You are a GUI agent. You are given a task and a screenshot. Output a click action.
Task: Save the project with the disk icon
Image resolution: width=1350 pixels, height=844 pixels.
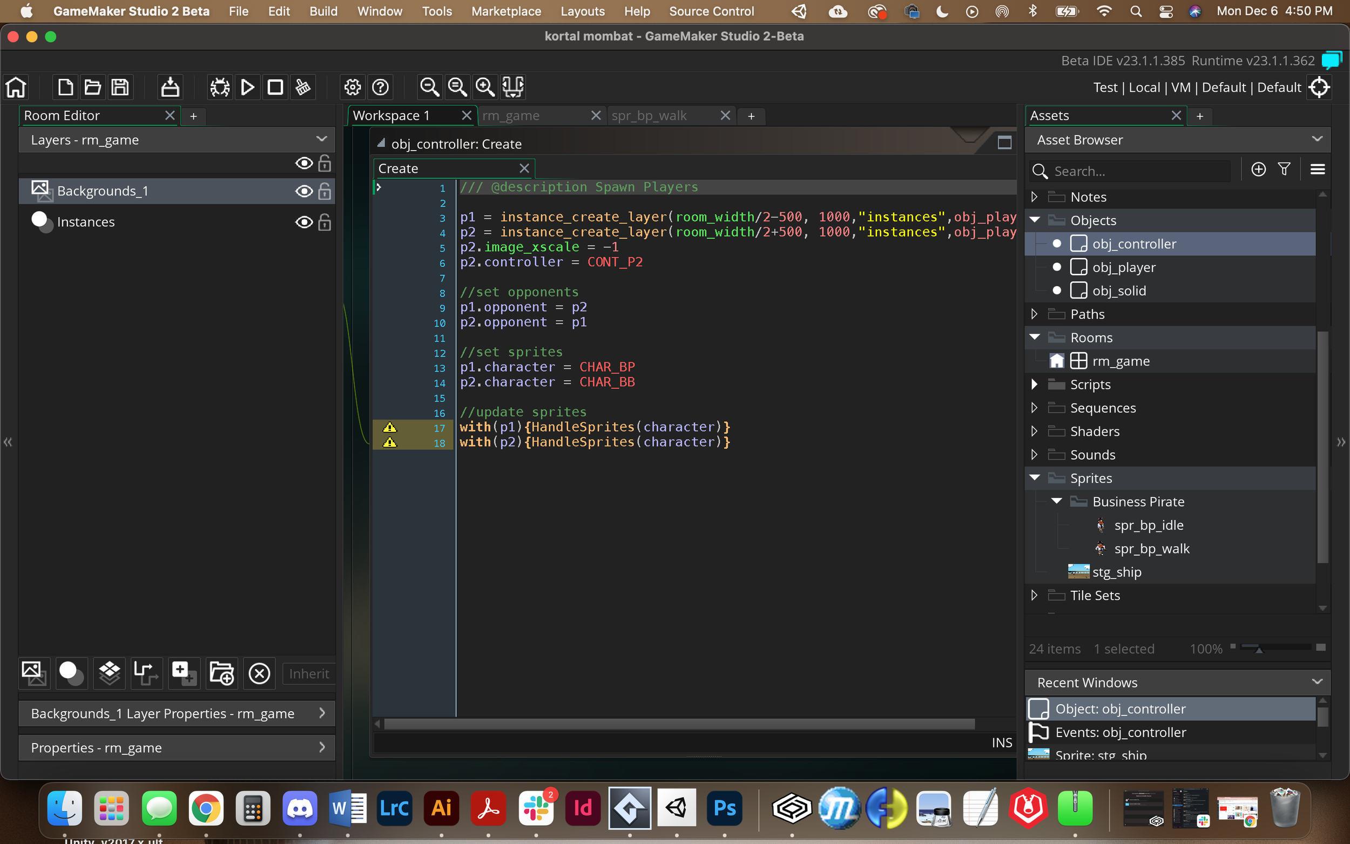[120, 87]
